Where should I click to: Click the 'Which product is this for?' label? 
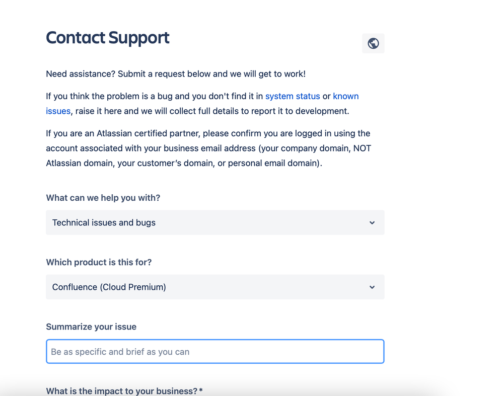[x=99, y=262]
